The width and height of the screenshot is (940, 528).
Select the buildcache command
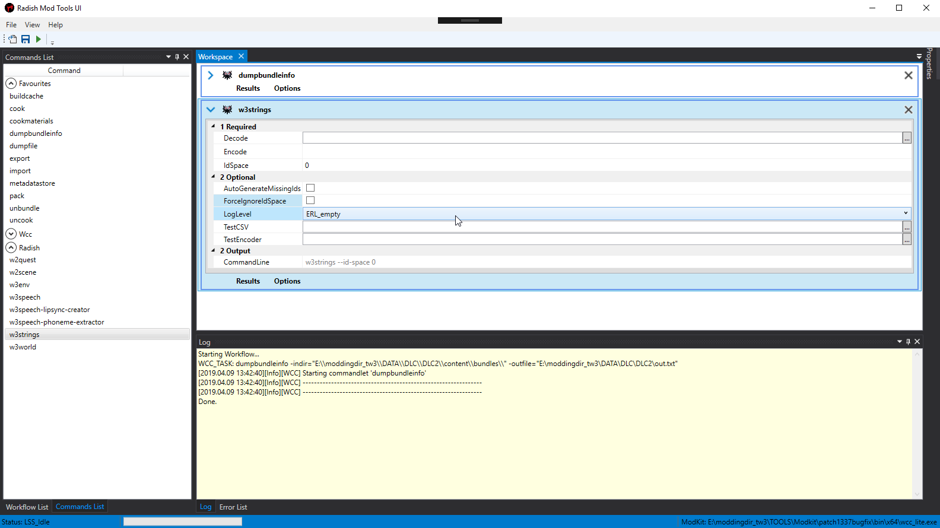tap(26, 96)
